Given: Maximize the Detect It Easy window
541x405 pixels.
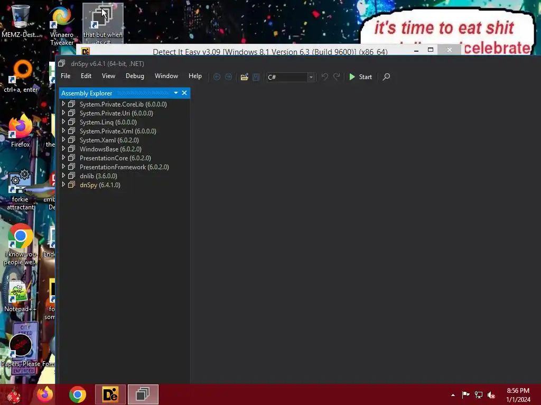Looking at the screenshot, I should click(431, 50).
